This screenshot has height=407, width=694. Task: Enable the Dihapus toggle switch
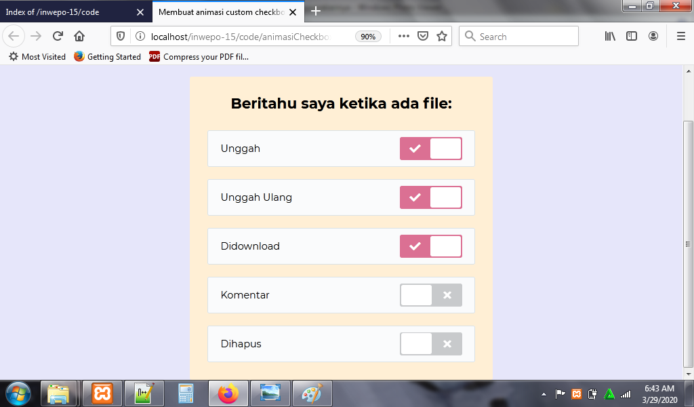pyautogui.click(x=430, y=344)
